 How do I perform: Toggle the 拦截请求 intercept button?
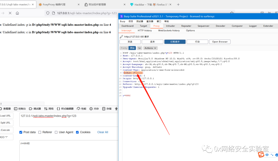[x=175, y=42]
